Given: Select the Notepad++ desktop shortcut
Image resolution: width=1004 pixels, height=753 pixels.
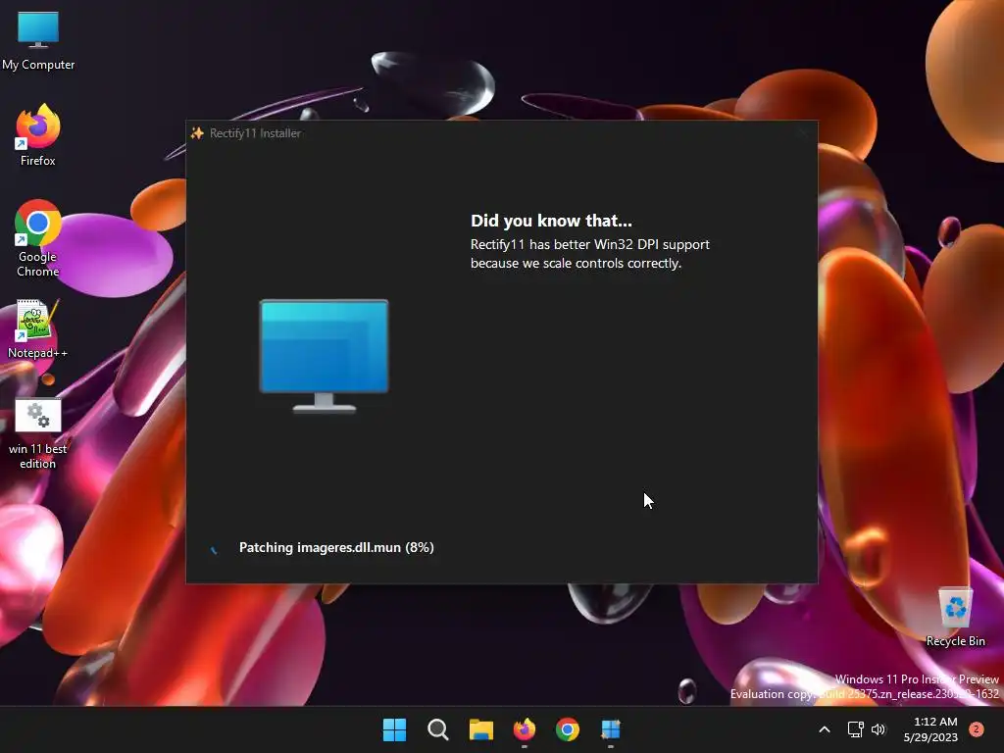Looking at the screenshot, I should tap(38, 329).
